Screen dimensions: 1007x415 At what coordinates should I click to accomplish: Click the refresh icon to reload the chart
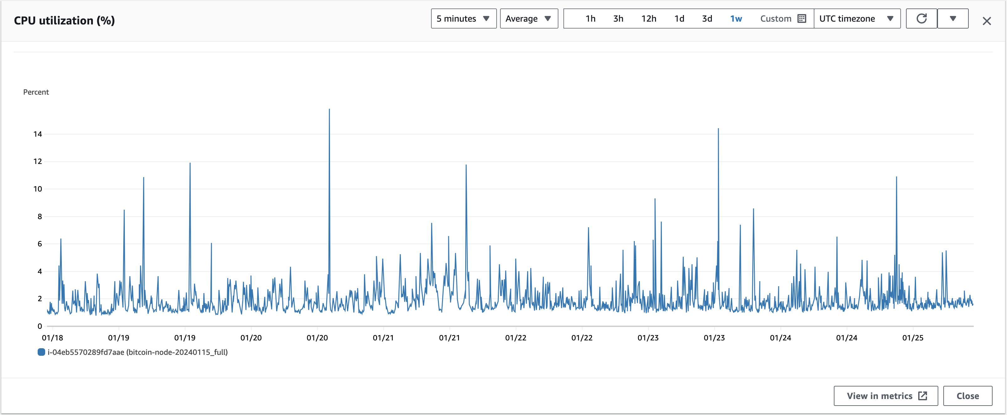[x=921, y=18]
